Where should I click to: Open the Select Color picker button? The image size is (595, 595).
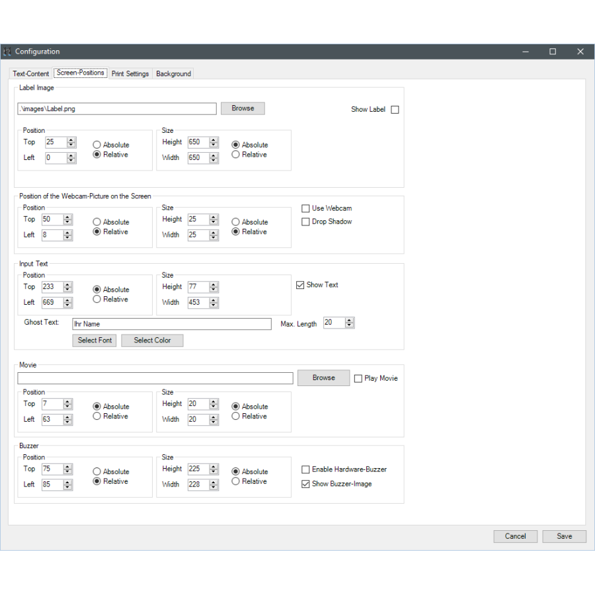coord(152,340)
